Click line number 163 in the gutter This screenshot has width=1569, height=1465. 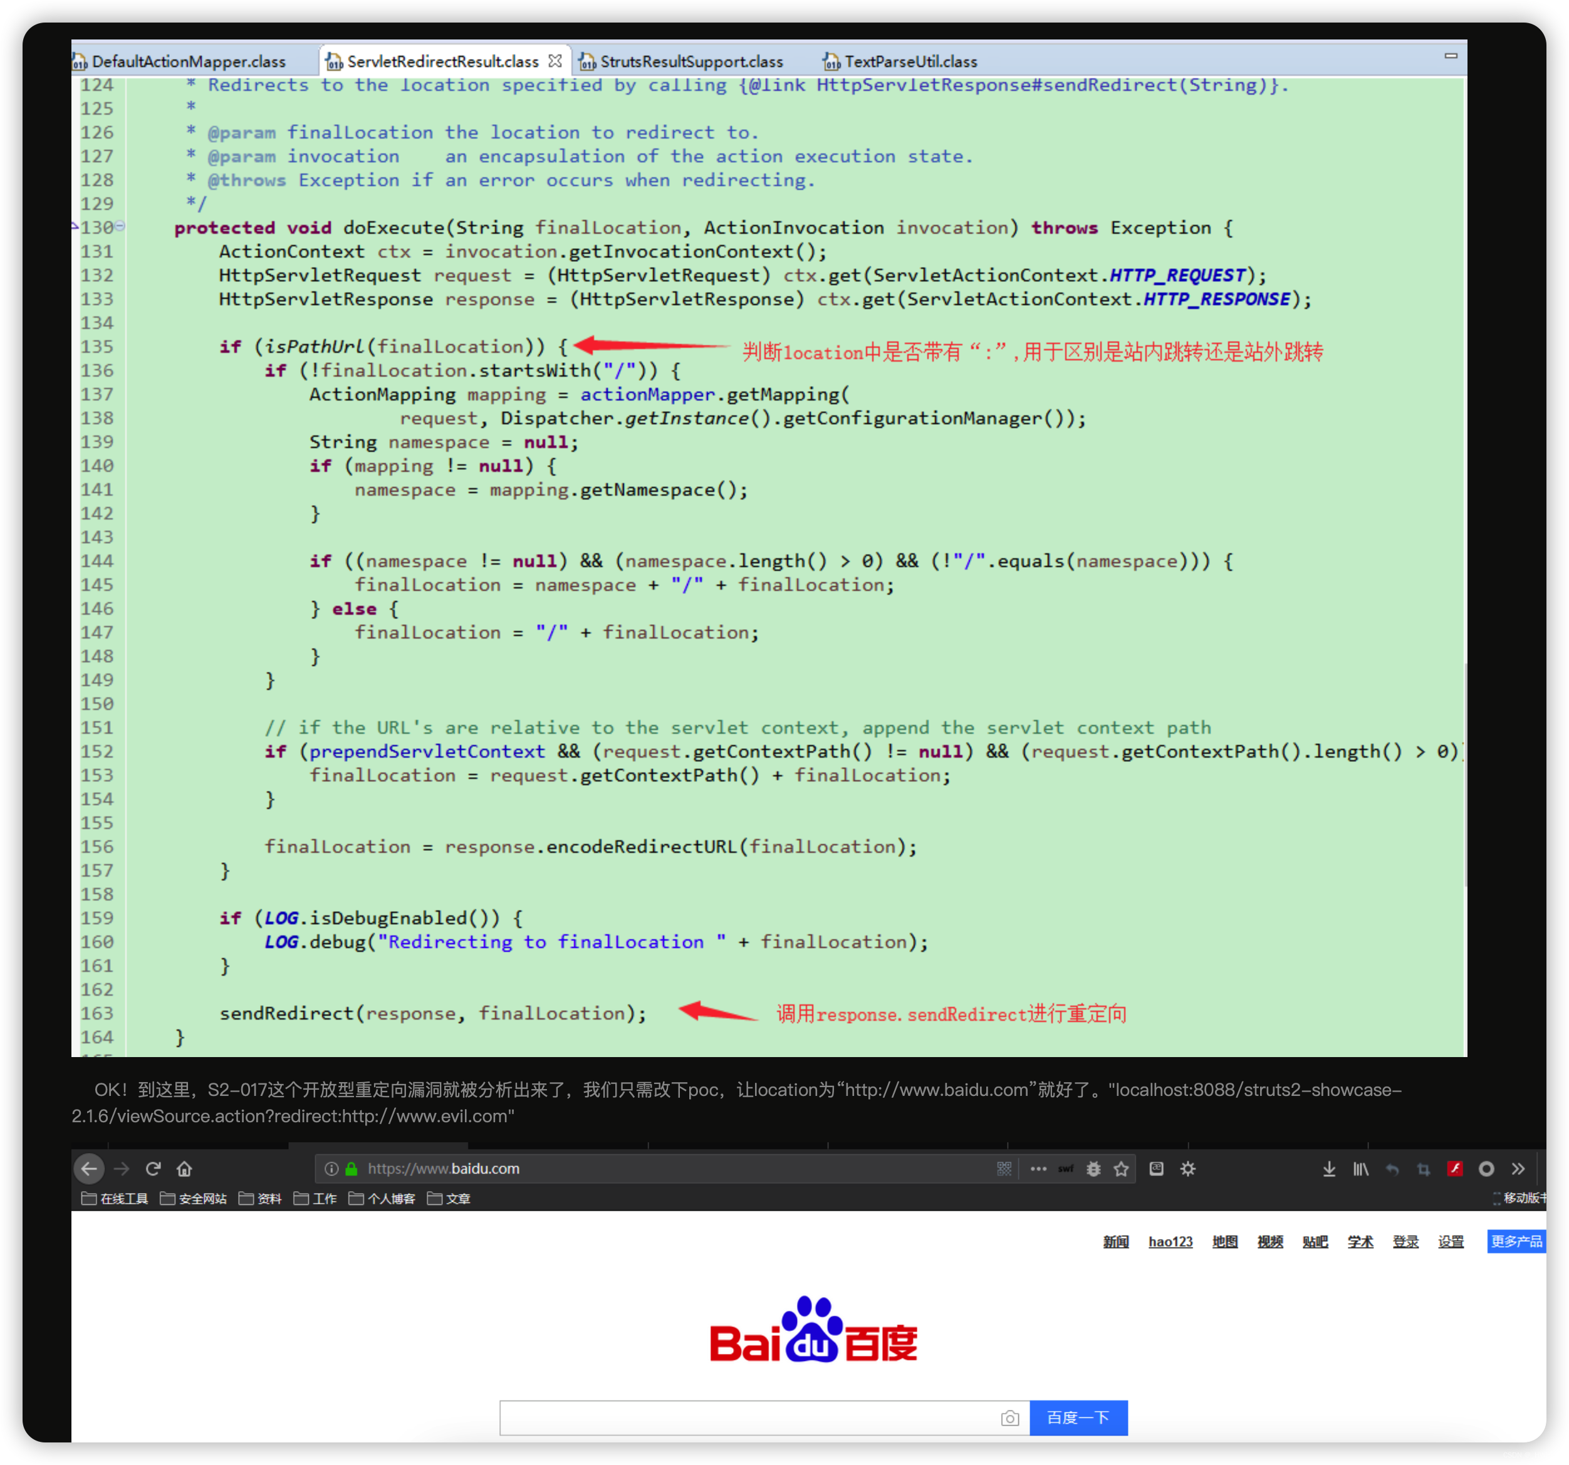(97, 1013)
